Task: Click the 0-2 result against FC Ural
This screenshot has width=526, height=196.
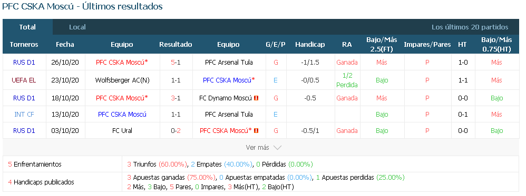Action: 176,130
